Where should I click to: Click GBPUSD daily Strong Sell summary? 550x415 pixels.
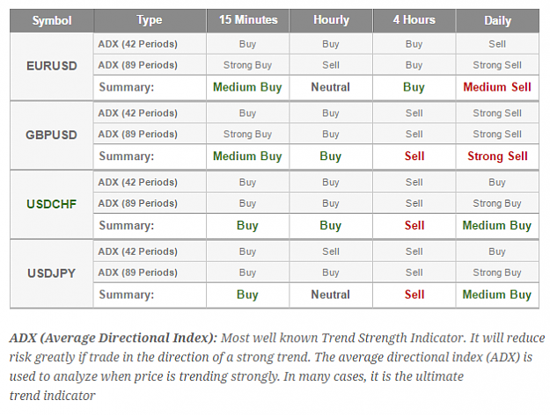[497, 156]
